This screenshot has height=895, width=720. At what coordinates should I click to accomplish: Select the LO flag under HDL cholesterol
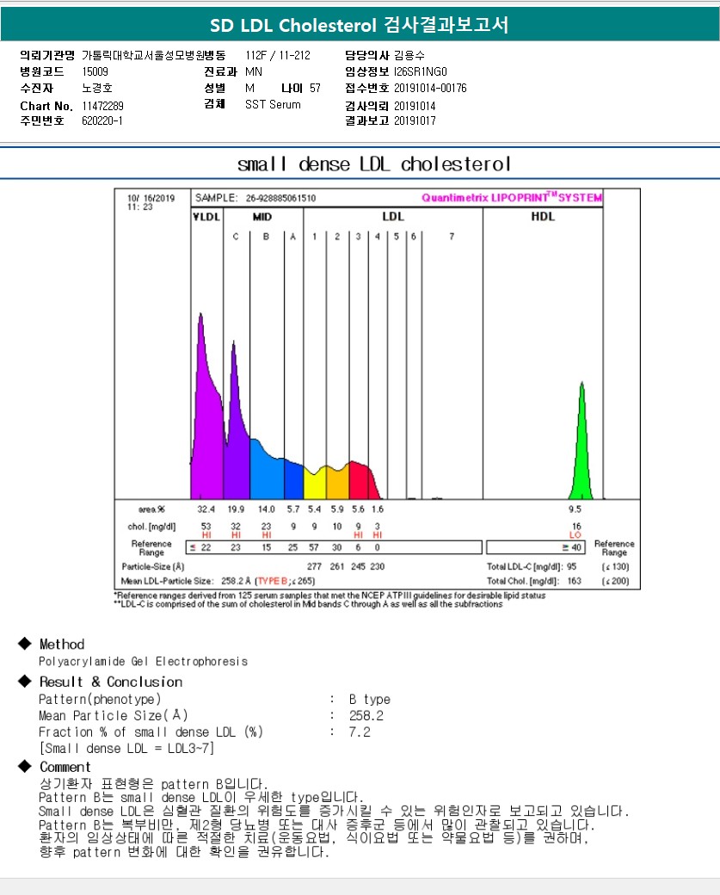click(x=575, y=535)
